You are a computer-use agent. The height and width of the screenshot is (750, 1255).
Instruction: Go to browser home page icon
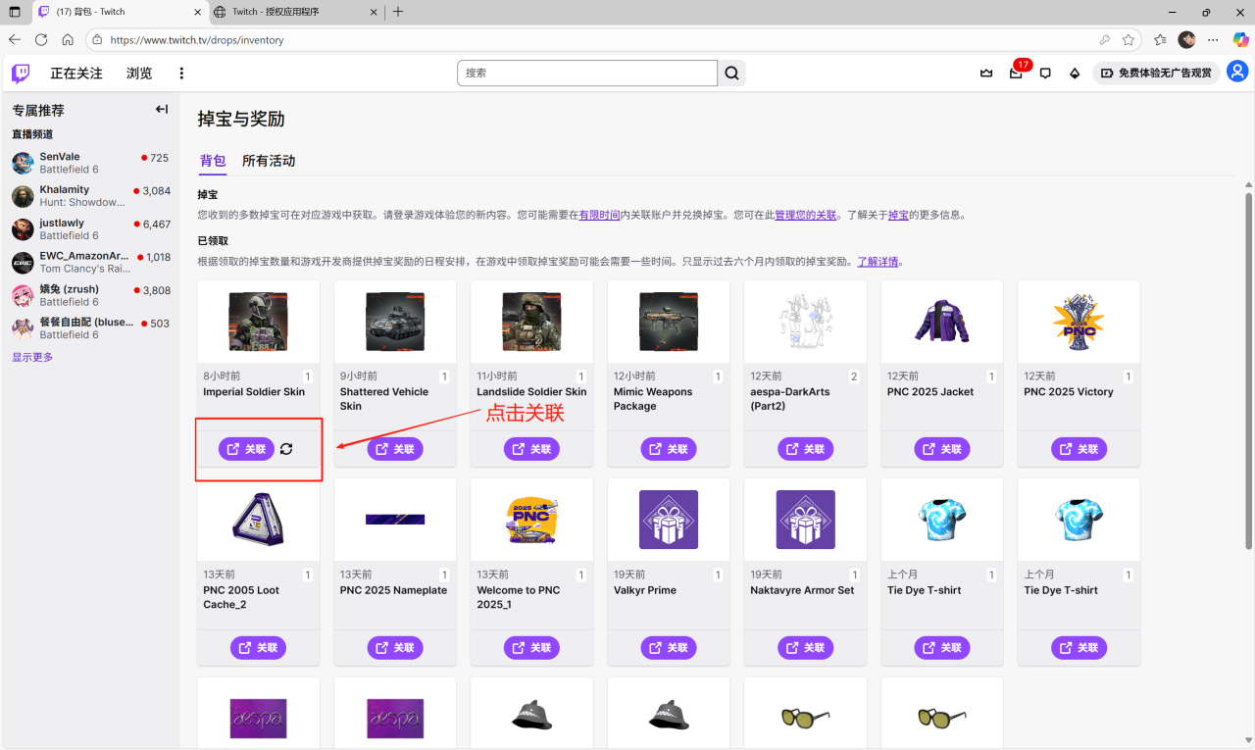tap(68, 40)
